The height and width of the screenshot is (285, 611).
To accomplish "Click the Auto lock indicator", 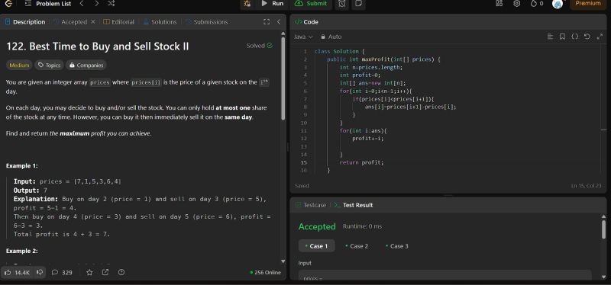I will pos(331,37).
